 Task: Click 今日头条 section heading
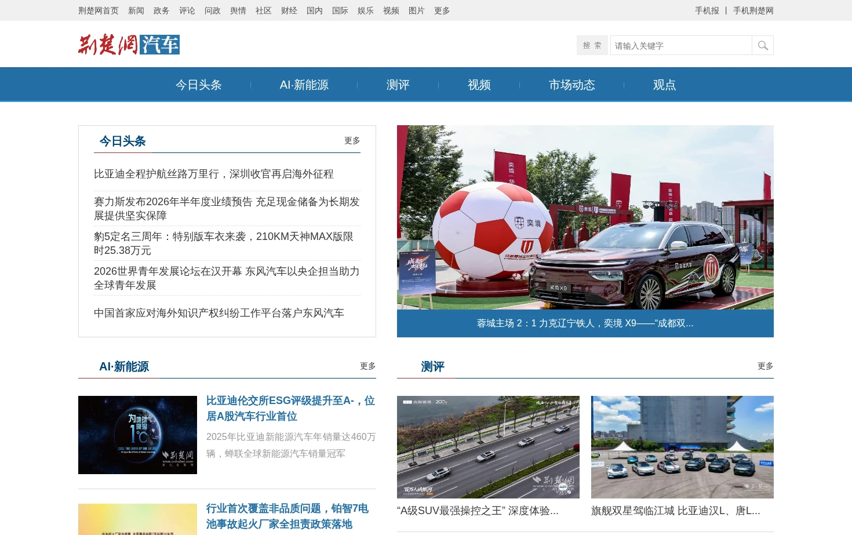coord(122,141)
